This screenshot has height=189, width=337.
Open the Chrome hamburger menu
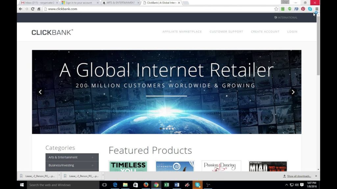317,9
